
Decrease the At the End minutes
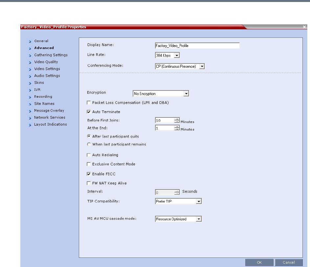pos(177,129)
